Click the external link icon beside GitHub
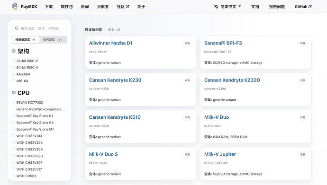The width and height of the screenshot is (327, 185). pyautogui.click(x=310, y=7)
